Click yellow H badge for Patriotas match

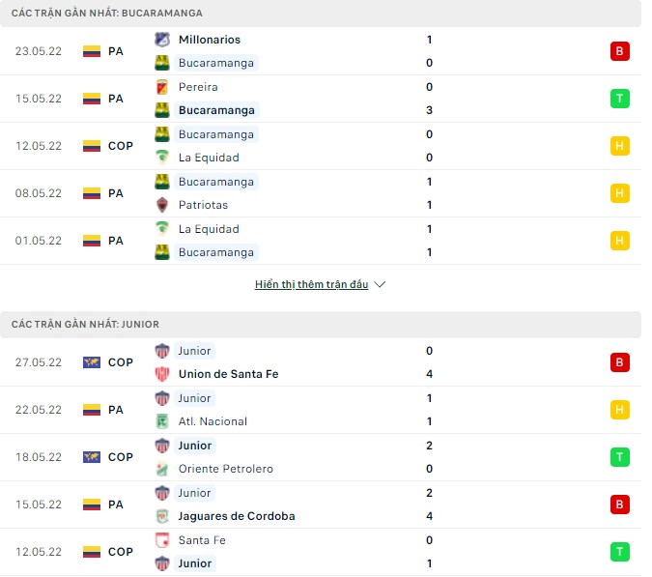(x=620, y=193)
